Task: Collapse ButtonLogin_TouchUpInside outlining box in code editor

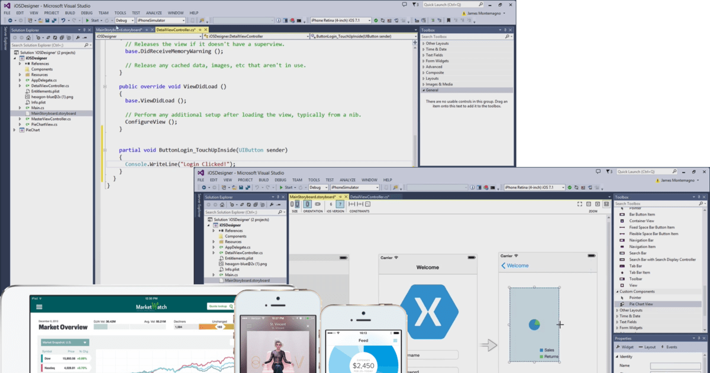Action: (x=105, y=150)
